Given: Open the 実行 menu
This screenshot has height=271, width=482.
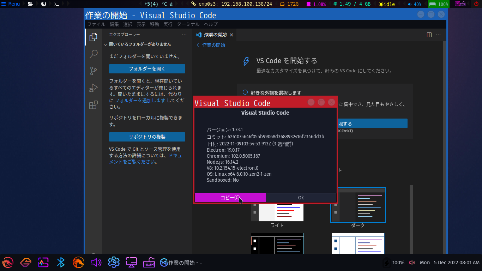Looking at the screenshot, I should (x=168, y=24).
